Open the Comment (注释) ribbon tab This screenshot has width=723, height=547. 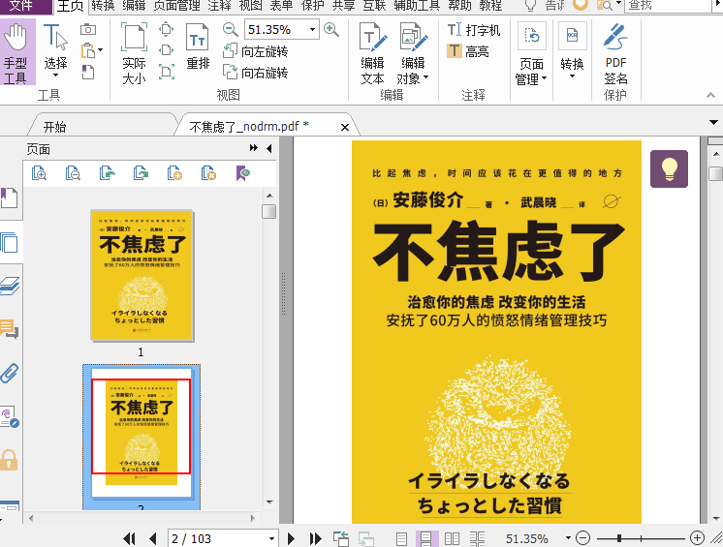point(219,6)
